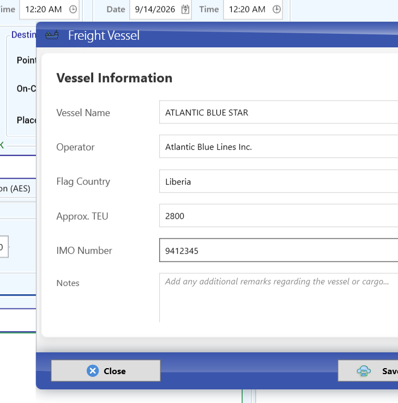
Task: Click the Time label next to the date field
Action: pos(209,9)
